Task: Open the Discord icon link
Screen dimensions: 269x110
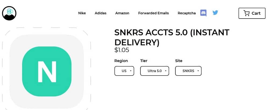Action: (x=203, y=13)
